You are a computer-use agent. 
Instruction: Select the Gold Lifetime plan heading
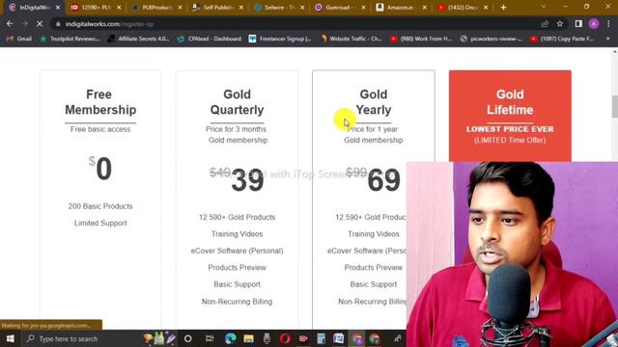coord(510,102)
